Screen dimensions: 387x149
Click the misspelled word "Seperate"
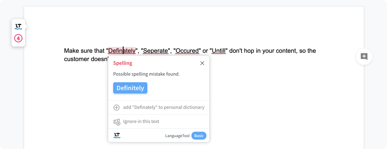point(156,51)
